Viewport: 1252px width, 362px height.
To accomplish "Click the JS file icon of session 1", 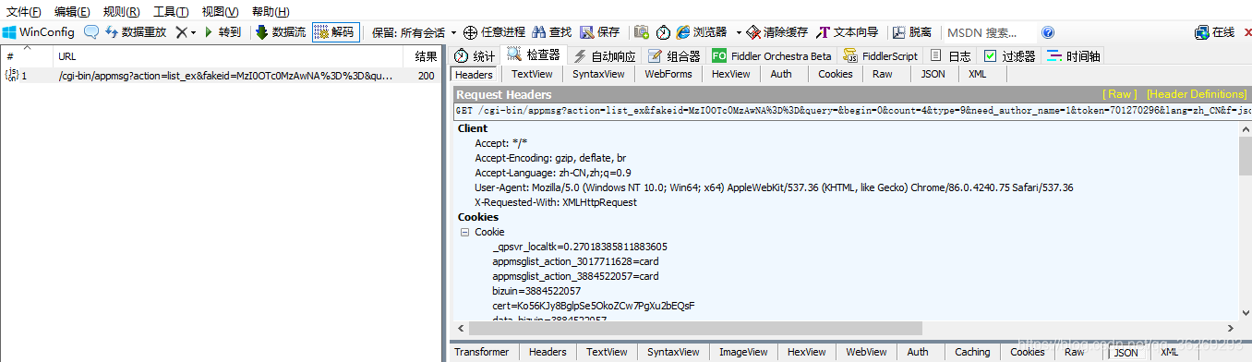I will click(x=12, y=76).
